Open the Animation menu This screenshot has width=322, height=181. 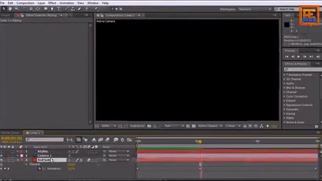(67, 3)
